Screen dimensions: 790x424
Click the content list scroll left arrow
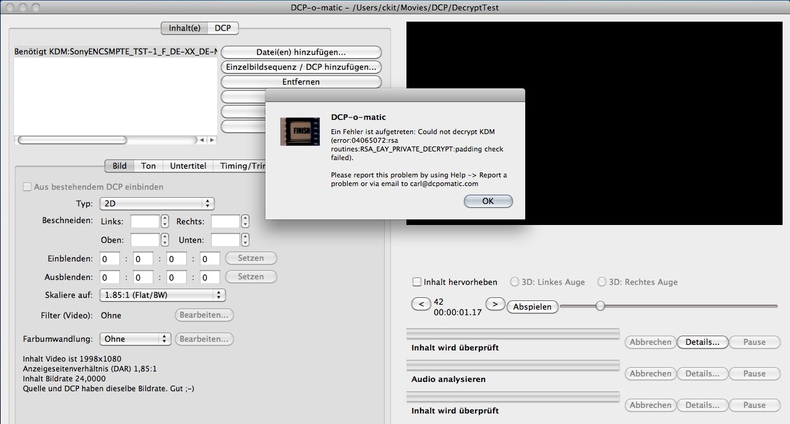click(x=202, y=140)
